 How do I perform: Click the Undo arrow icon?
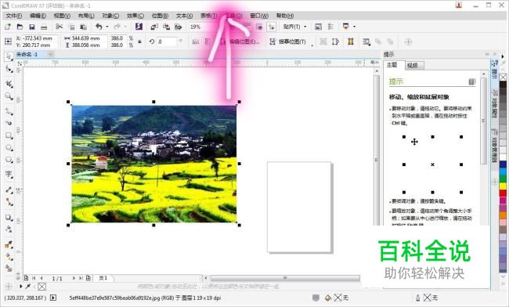tap(99, 27)
